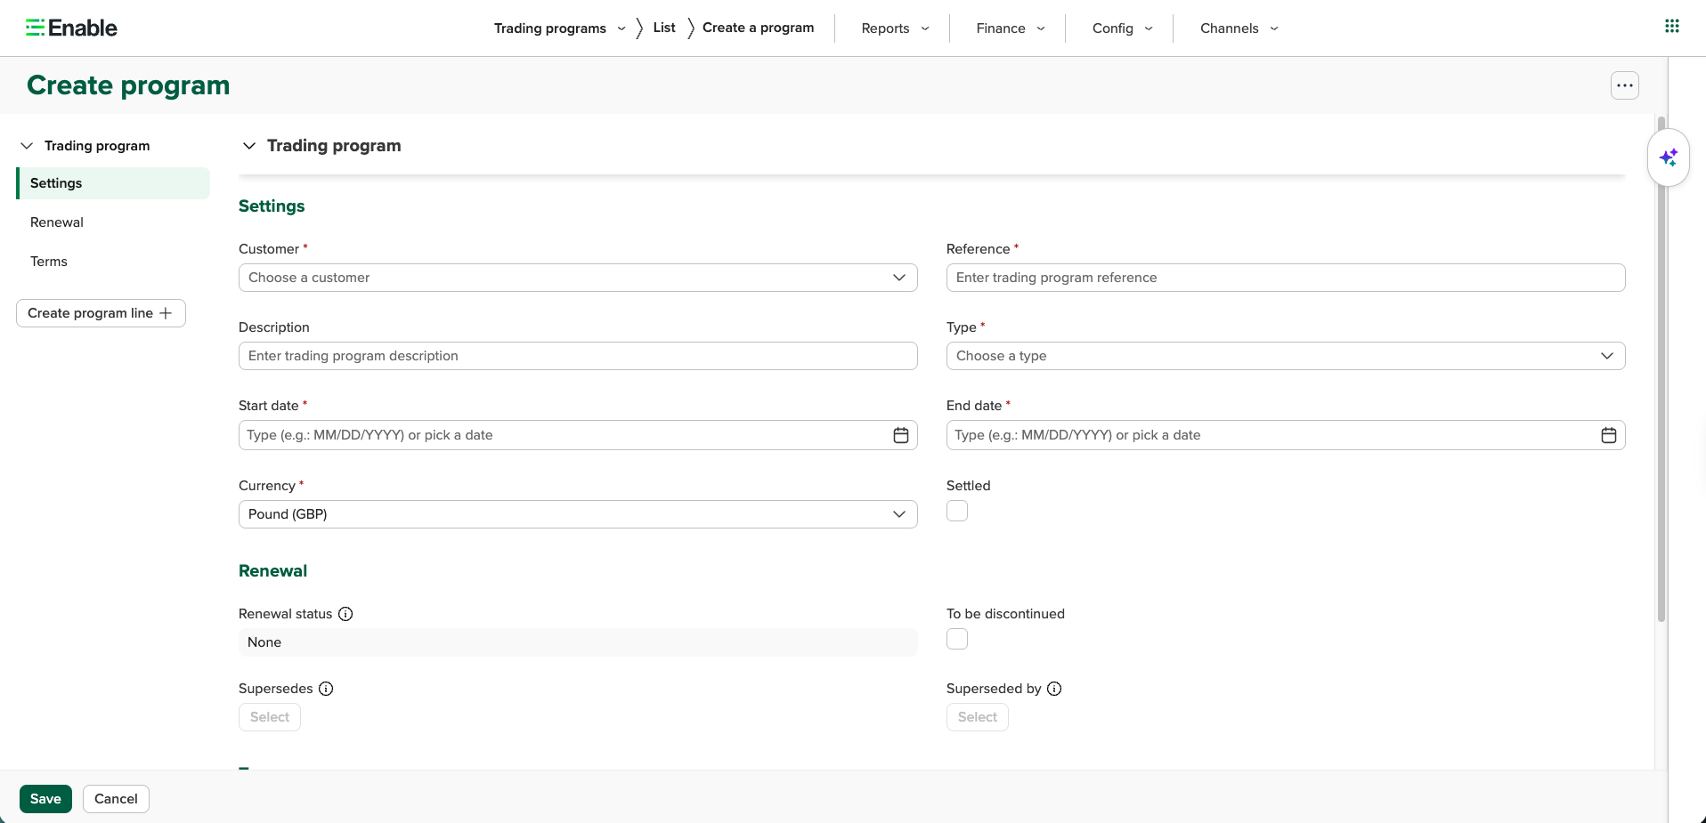
Task: Collapse Trading program sidebar tree
Action: click(27, 146)
